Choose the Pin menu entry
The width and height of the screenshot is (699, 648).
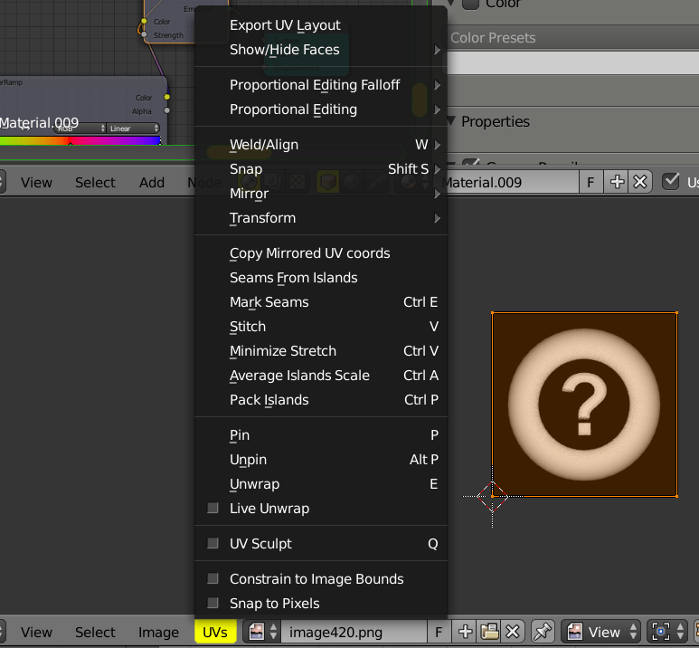point(321,435)
